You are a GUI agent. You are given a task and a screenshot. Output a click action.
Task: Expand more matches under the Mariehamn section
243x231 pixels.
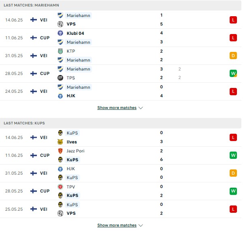coord(117,107)
